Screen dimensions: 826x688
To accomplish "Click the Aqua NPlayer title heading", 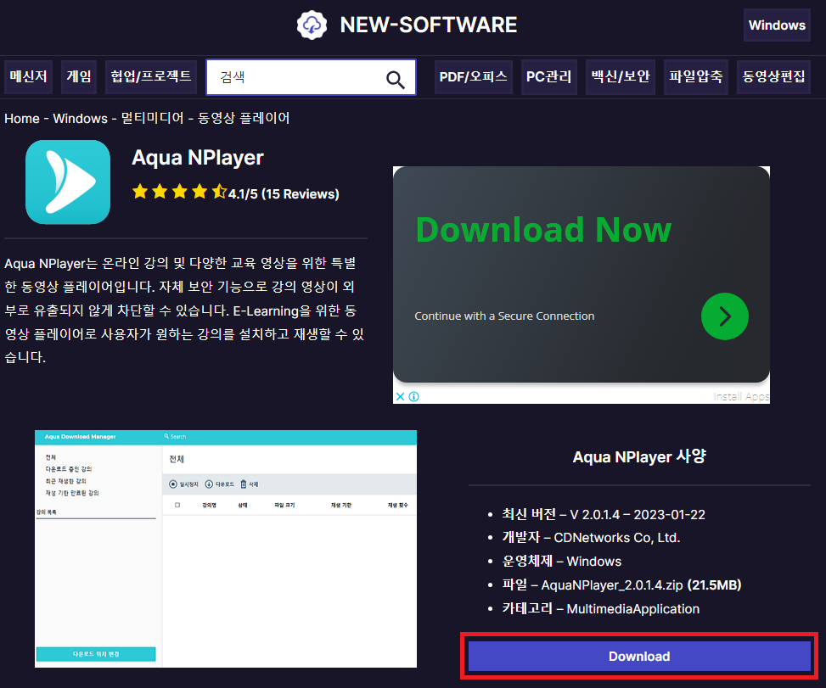I will pyautogui.click(x=198, y=158).
